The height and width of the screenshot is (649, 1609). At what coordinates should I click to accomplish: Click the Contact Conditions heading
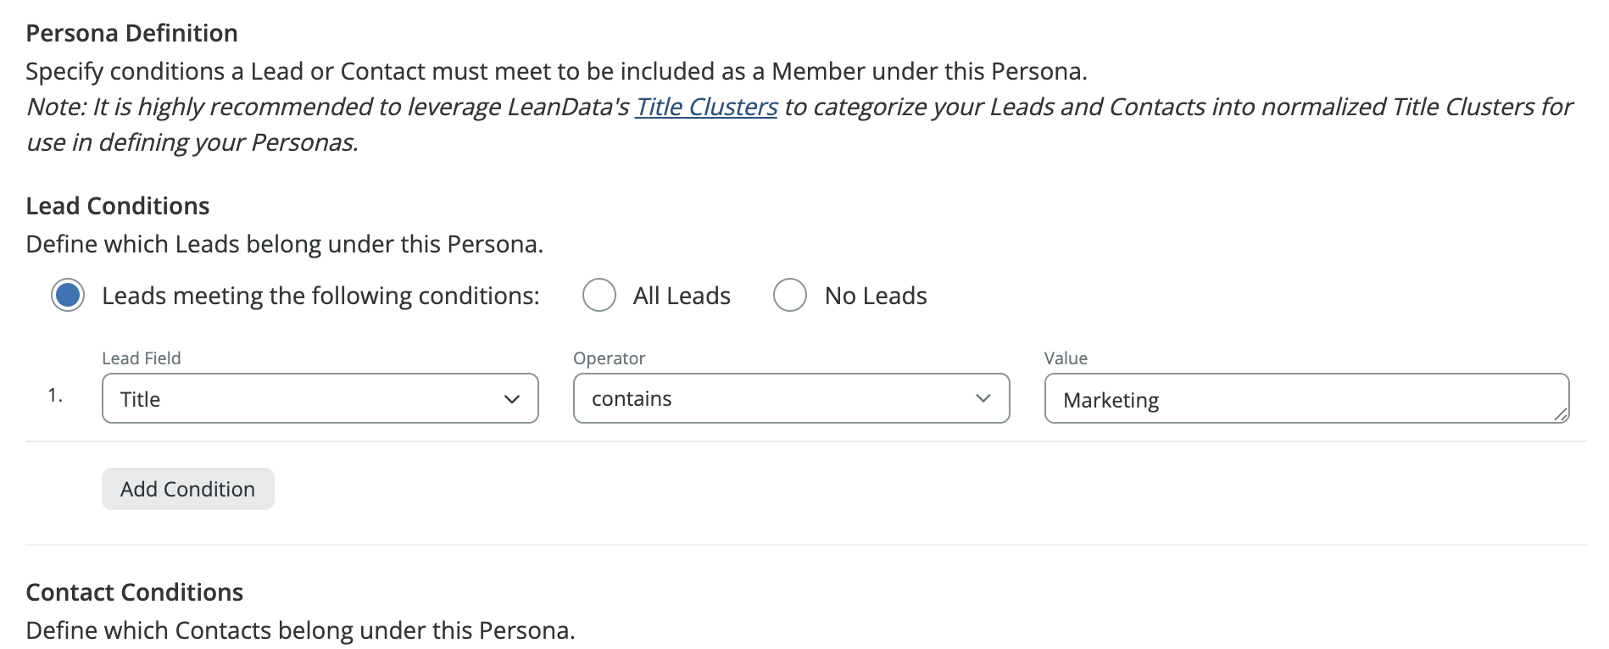(x=135, y=592)
